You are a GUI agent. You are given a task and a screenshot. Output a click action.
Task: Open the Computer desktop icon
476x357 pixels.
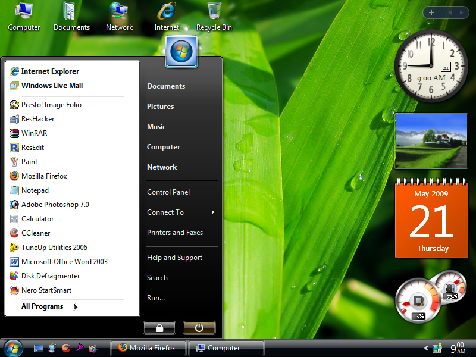click(x=24, y=17)
